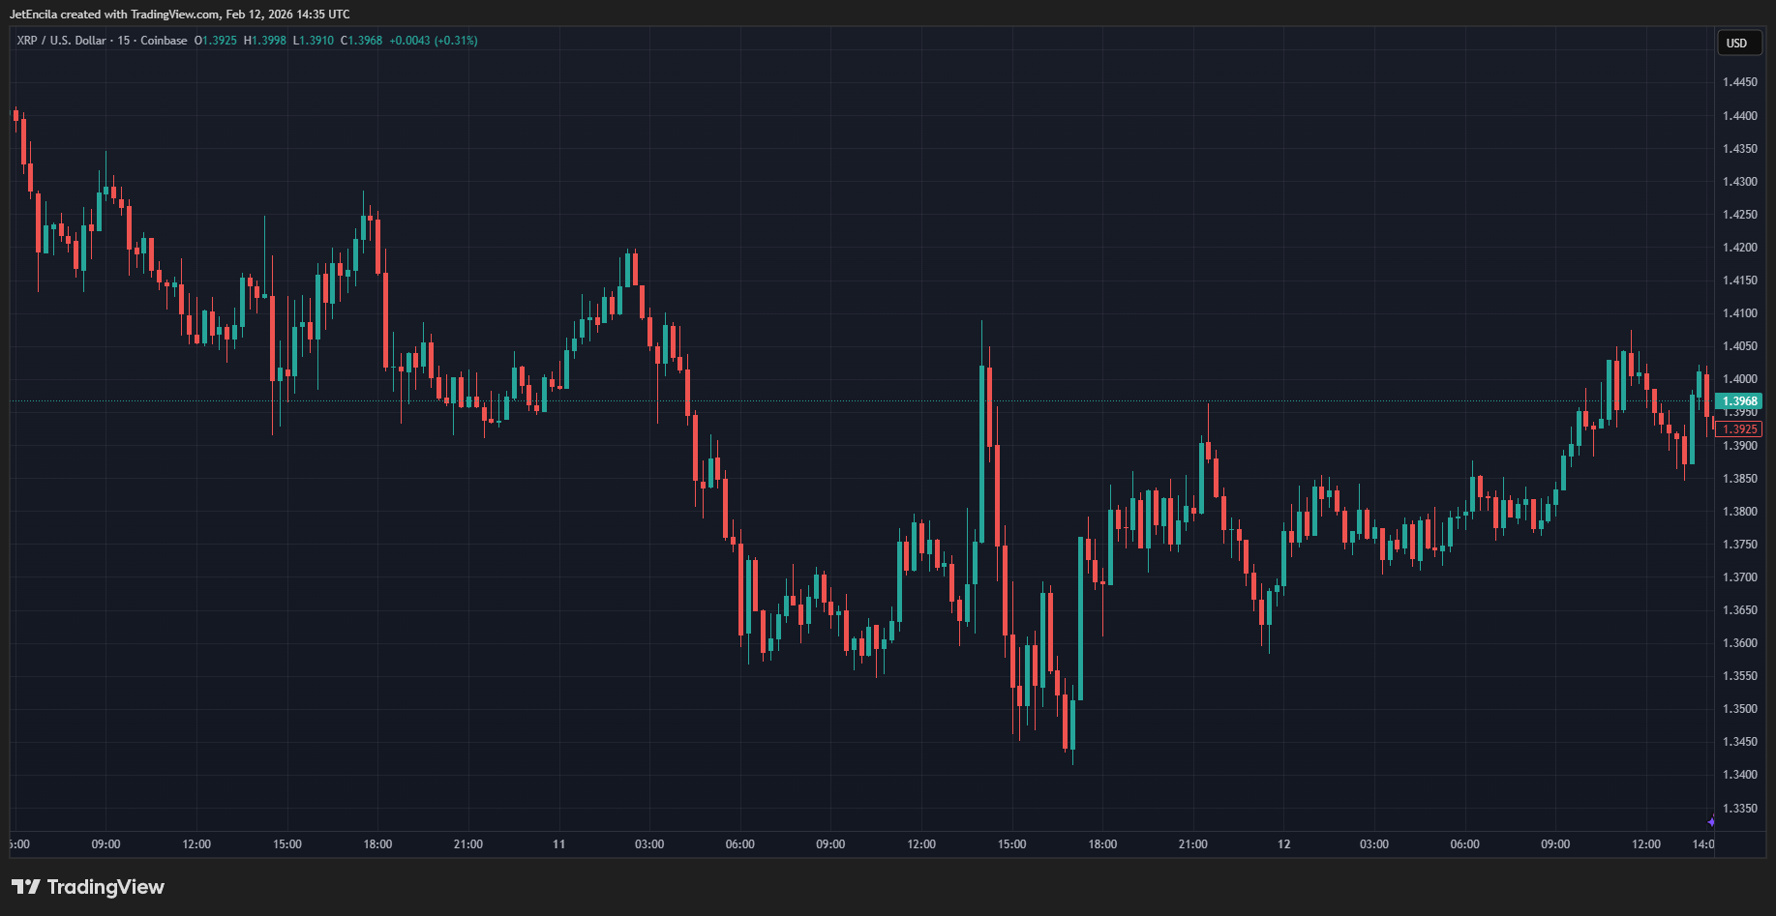Click the Open value O1.3925 in legend
Viewport: 1776px width, 916px height.
215,41
